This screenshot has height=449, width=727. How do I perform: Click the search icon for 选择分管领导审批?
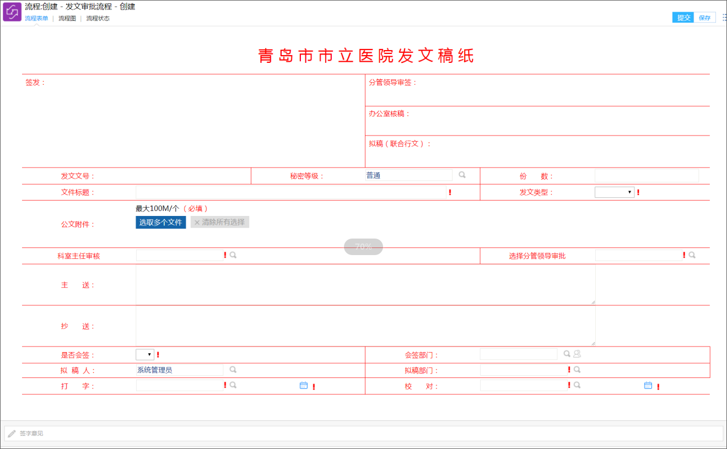pyautogui.click(x=692, y=255)
